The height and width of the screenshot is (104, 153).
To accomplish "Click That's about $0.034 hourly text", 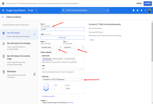I will tap(96, 32).
